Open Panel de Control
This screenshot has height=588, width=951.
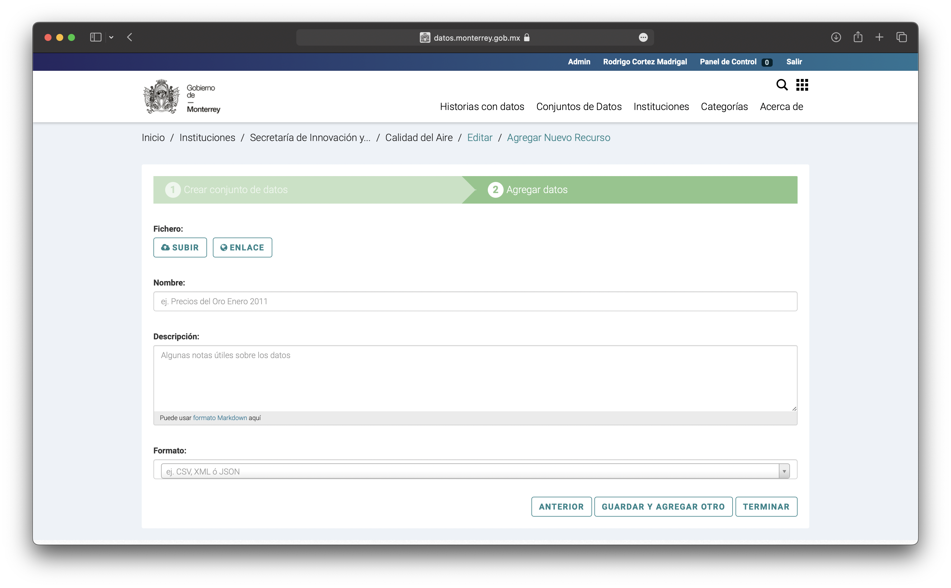(x=728, y=62)
